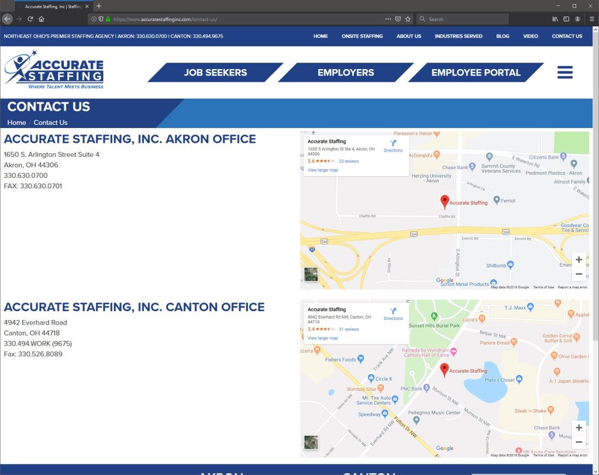599x475 pixels.
Task: Open the Firefox account icon
Action: click(577, 19)
